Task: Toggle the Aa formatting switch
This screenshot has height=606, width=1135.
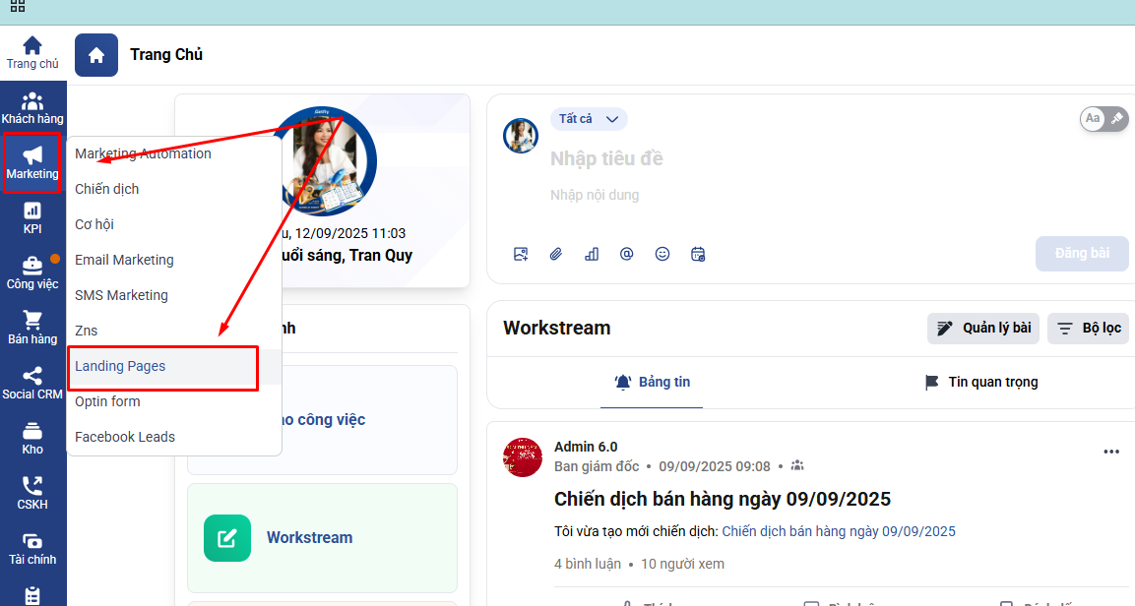Action: click(1103, 119)
